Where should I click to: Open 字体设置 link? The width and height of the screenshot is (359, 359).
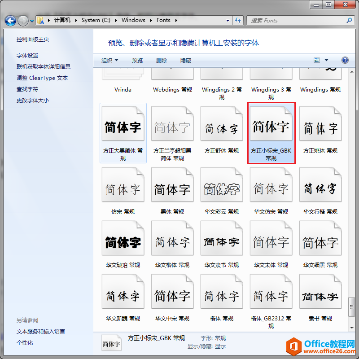click(27, 55)
